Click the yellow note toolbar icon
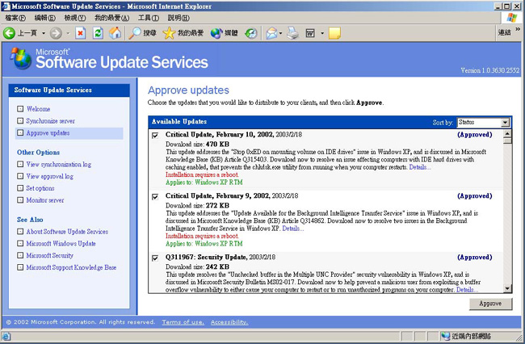This screenshot has width=525, height=344. tap(334, 33)
